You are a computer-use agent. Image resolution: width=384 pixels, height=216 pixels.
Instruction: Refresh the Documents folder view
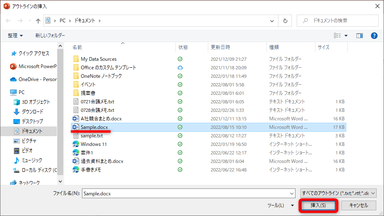pos(285,21)
